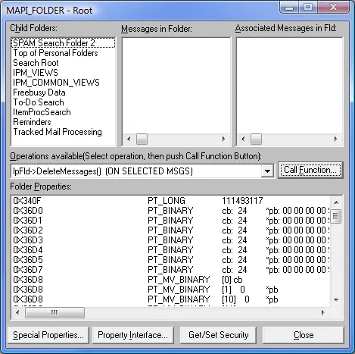The image size is (355, 354).
Task: Select 0X36D8 row with [10] value
Action: (171, 299)
